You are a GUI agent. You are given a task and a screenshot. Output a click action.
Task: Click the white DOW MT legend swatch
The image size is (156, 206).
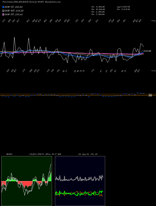point(3,11)
